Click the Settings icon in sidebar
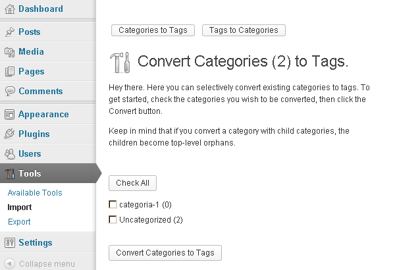The width and height of the screenshot is (395, 270). click(9, 243)
